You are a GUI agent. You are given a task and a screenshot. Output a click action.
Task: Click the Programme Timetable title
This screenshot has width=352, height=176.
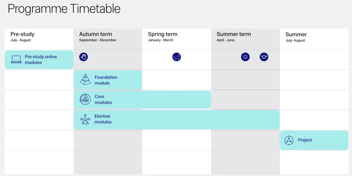pos(64,9)
